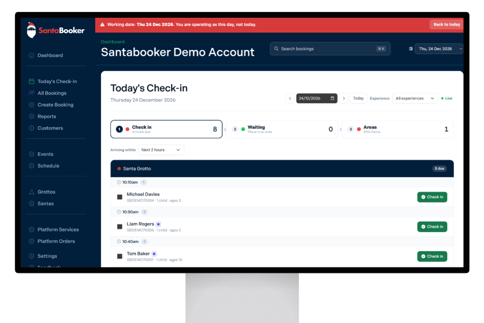Click the 8 due badge
Viewport: 484px width, 323px height.
pyautogui.click(x=439, y=168)
